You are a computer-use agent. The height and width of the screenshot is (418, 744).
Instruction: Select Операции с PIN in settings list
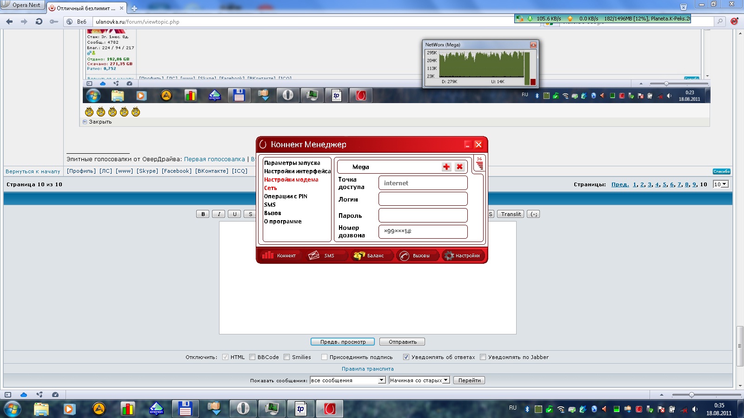coord(286,196)
